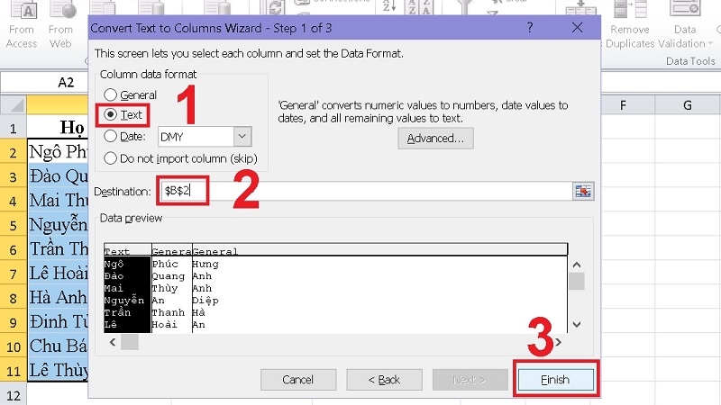Click the preview's horizontal scroll right arrow

559,342
